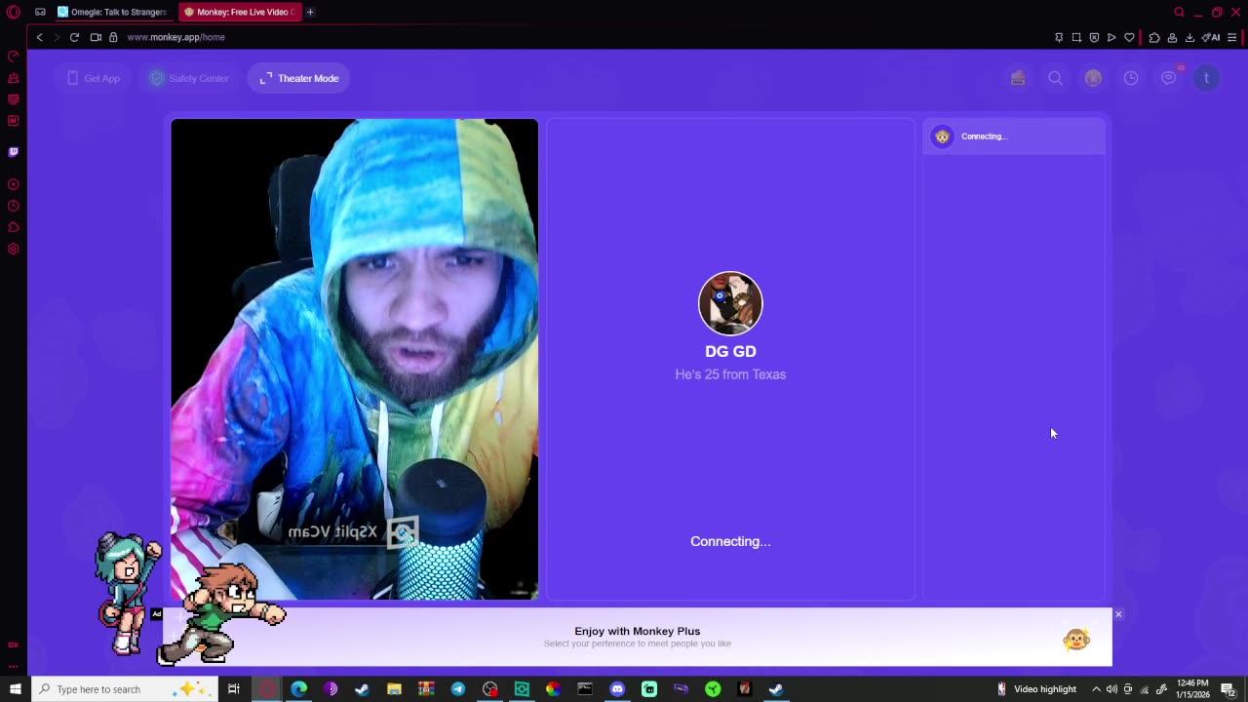Open the Windows Start menu
This screenshot has width=1248, height=702.
point(15,689)
